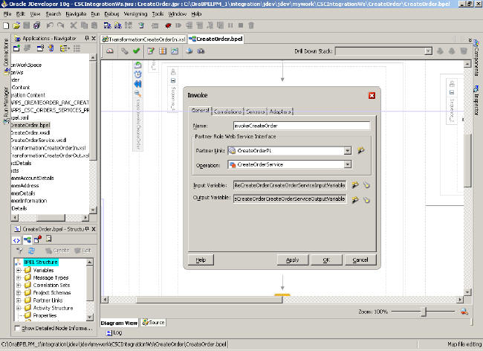Click the Undo toolbar icon
Image resolution: width=483 pixels, height=351 pixels.
tap(49, 25)
